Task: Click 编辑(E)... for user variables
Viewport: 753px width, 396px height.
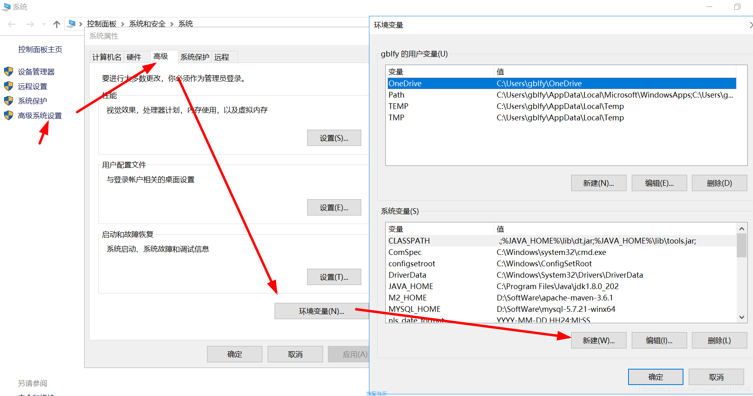Action: click(x=659, y=183)
